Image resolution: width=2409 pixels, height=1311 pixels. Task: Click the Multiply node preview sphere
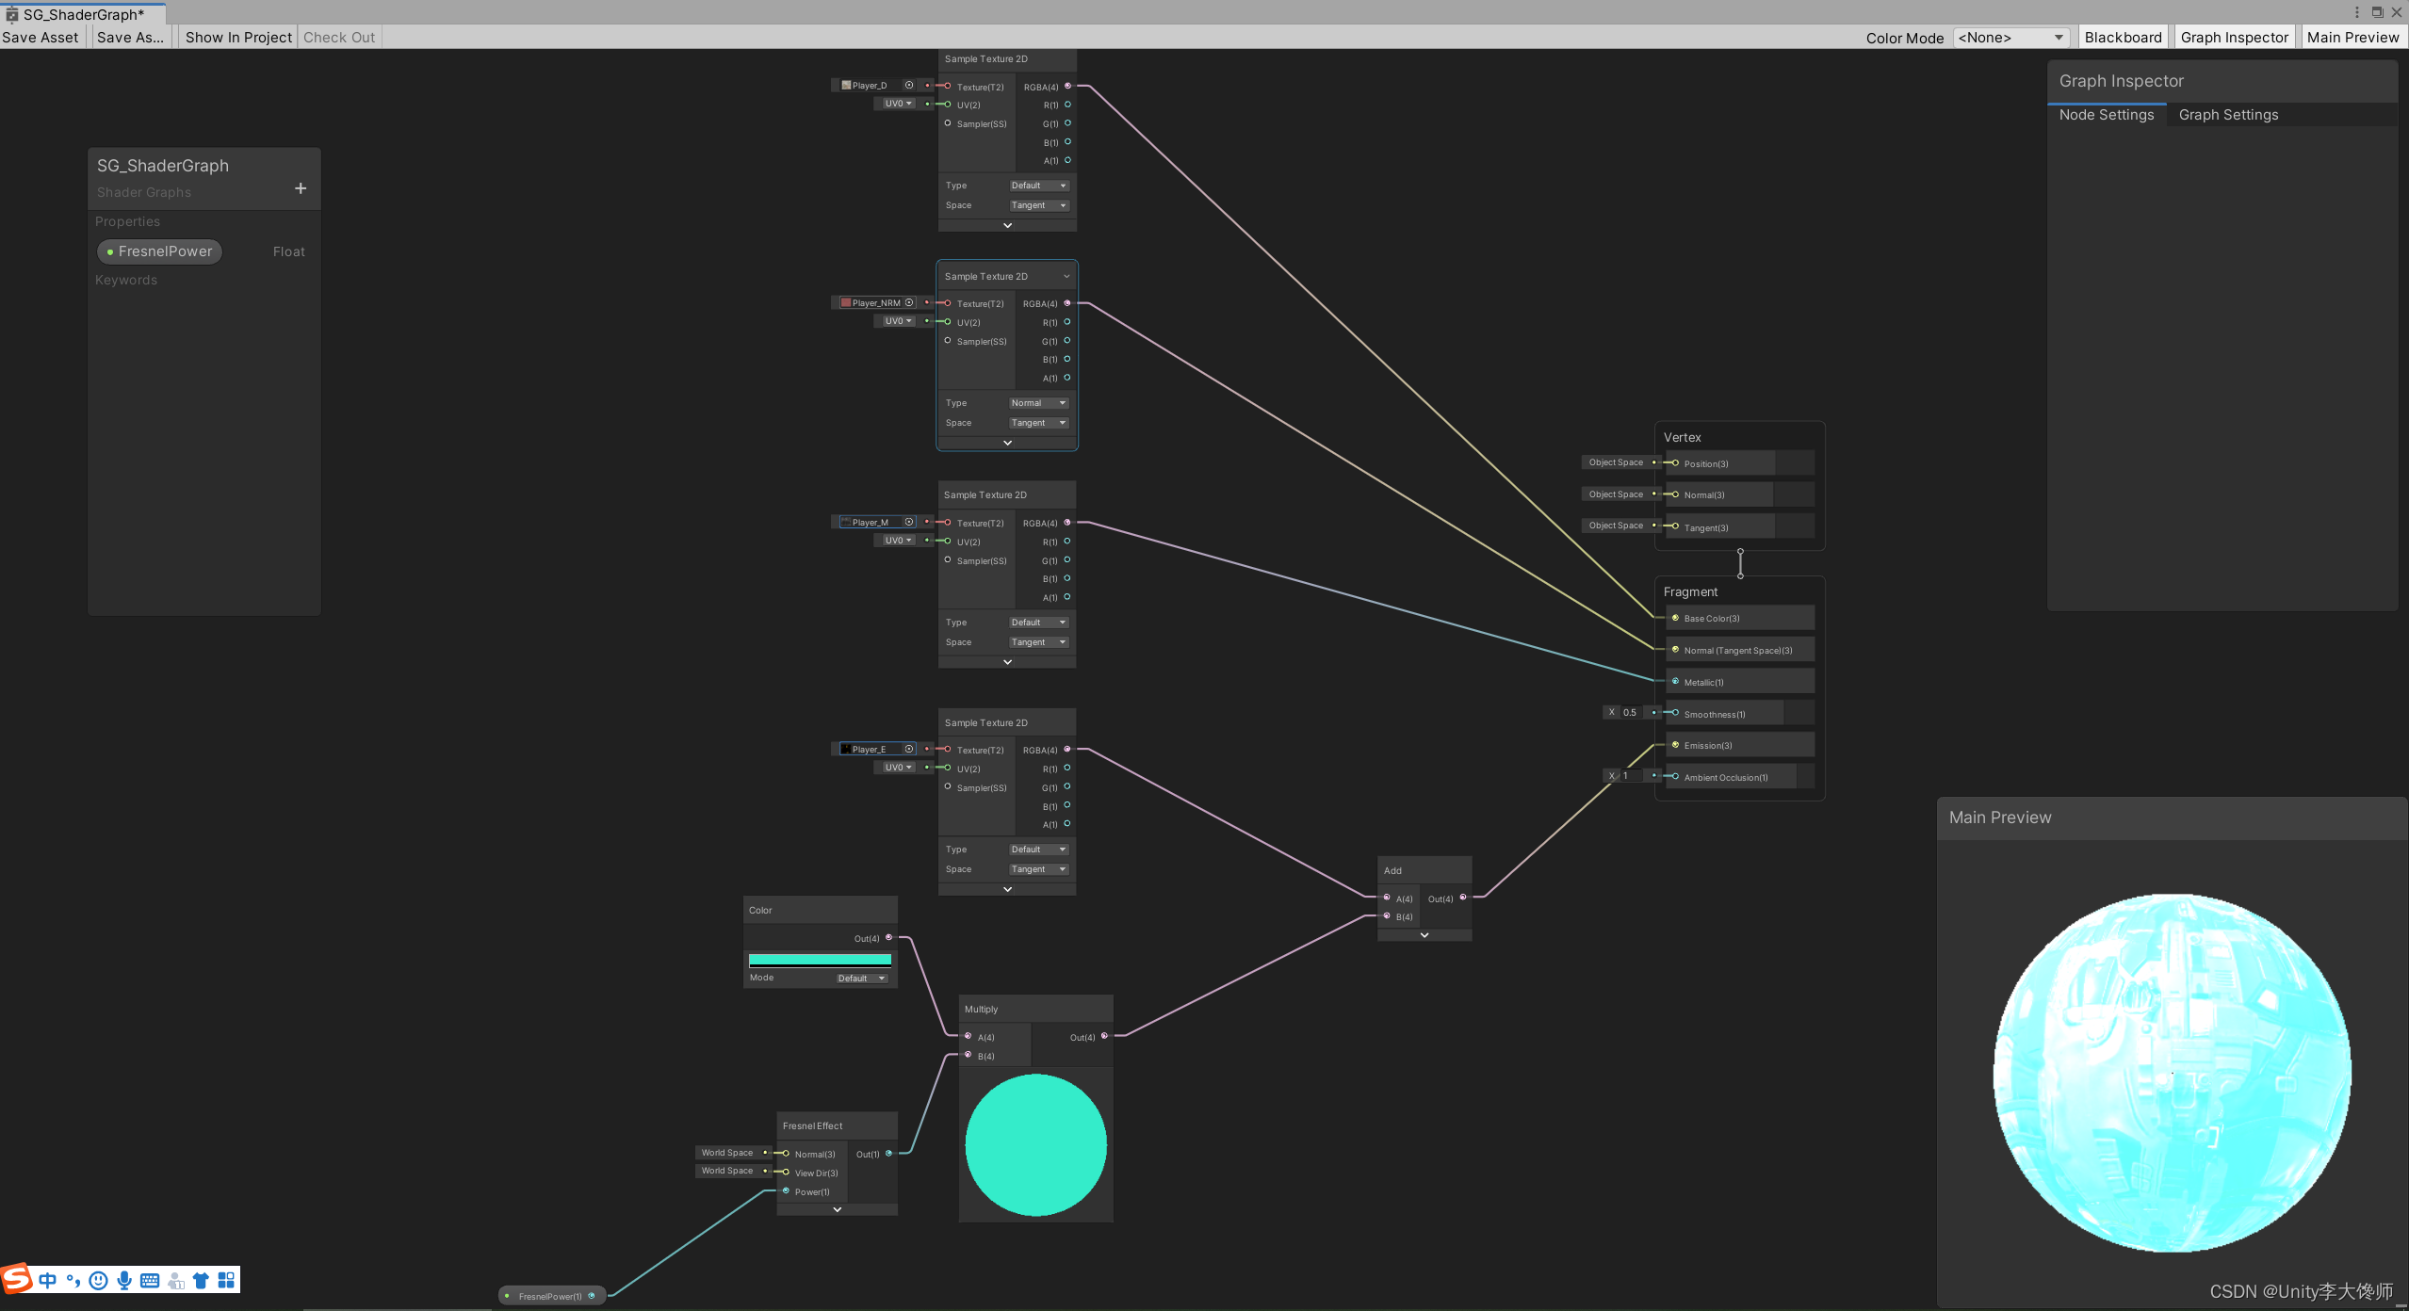click(x=1035, y=1146)
